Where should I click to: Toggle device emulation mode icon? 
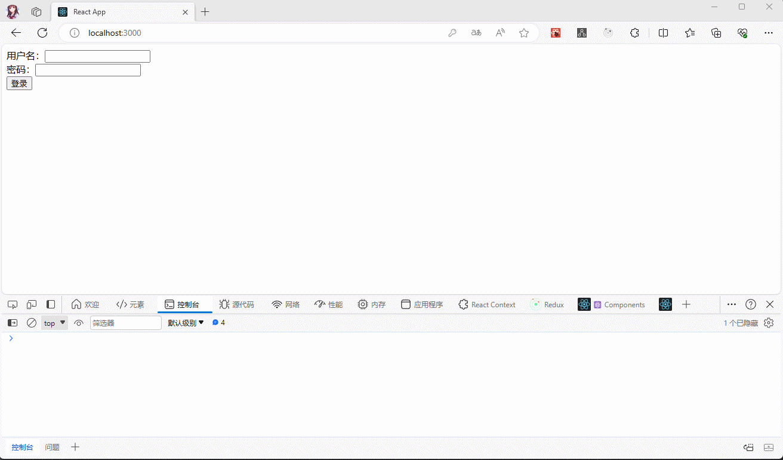(32, 304)
